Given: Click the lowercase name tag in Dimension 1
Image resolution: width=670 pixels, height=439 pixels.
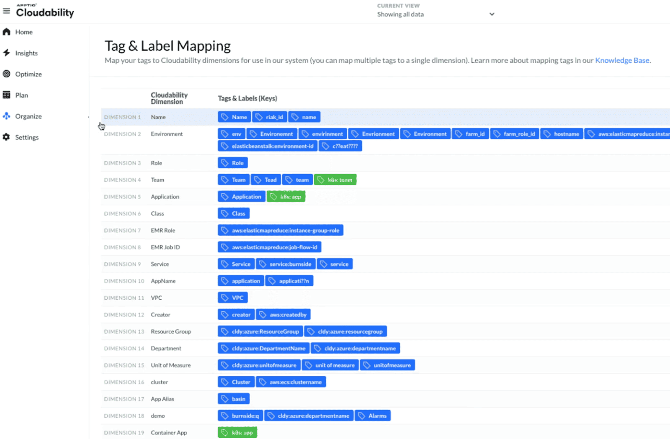Looking at the screenshot, I should coord(304,117).
